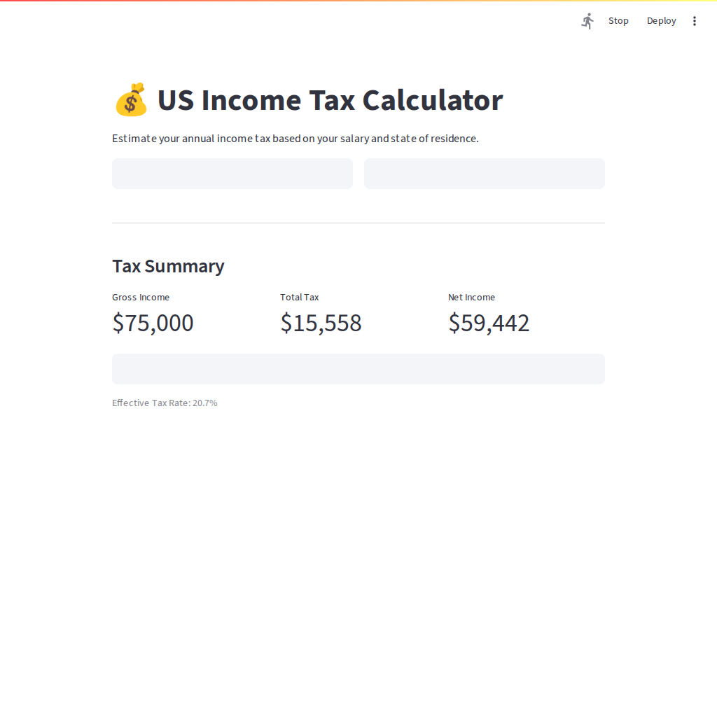Click the Total Tax label
The height and width of the screenshot is (717, 717).
(299, 298)
